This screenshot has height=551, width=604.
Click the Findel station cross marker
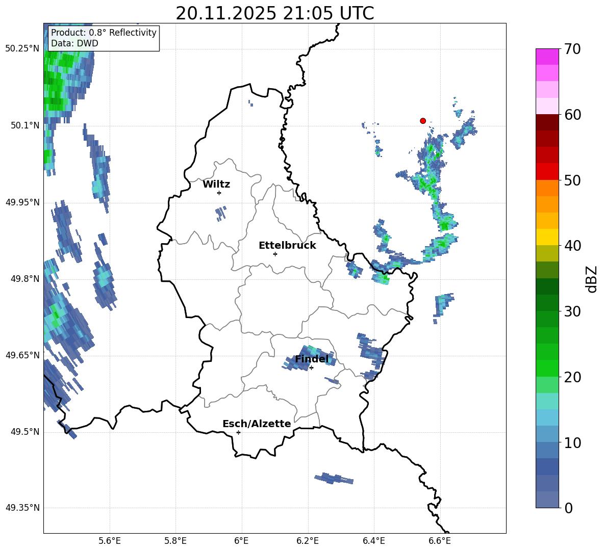(311, 368)
